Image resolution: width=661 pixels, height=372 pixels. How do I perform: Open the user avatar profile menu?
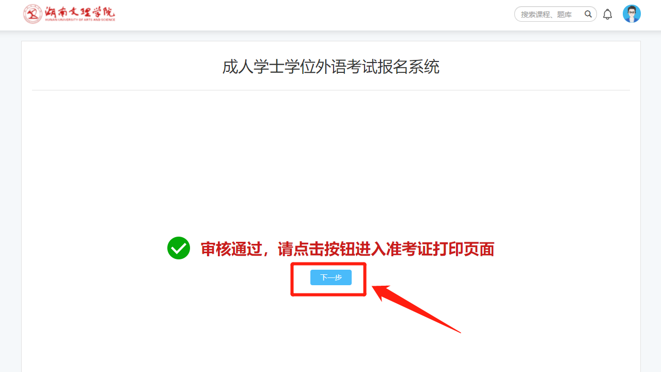632,14
